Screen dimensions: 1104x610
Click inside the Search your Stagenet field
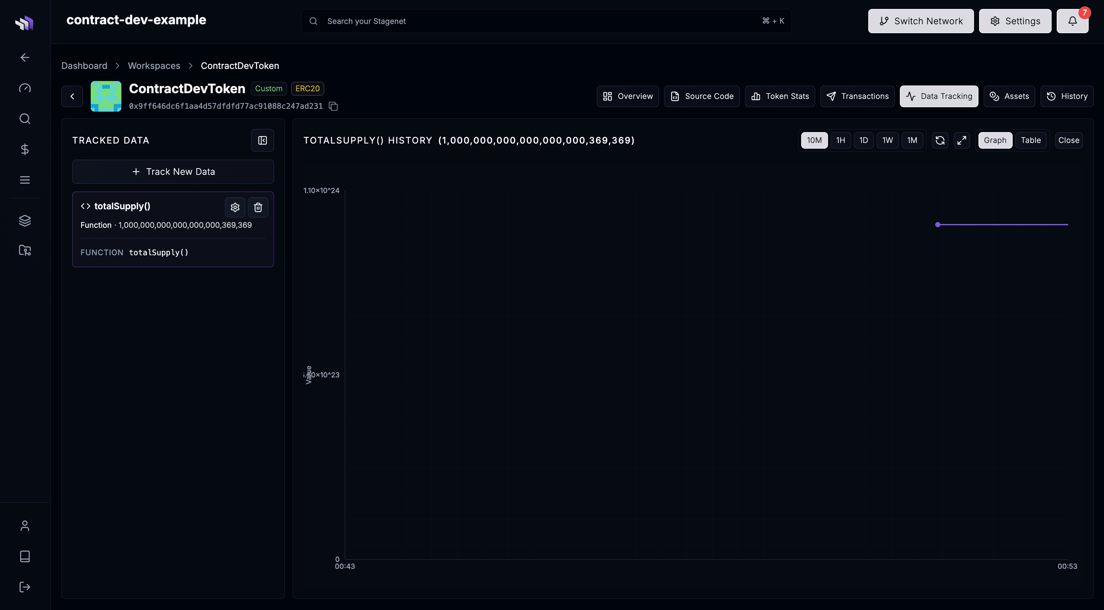click(471, 20)
